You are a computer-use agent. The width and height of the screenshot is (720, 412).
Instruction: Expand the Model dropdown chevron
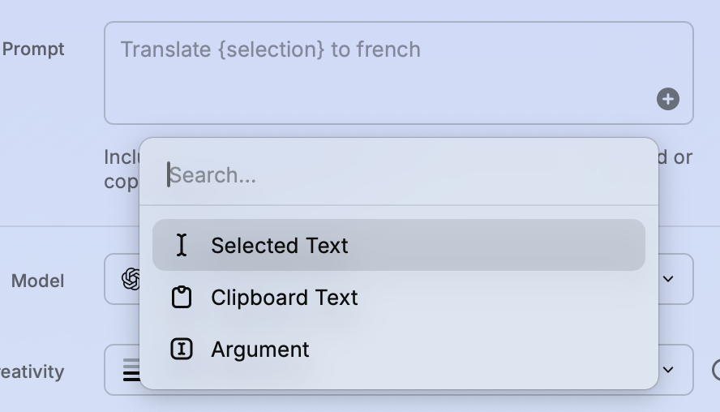click(x=668, y=279)
